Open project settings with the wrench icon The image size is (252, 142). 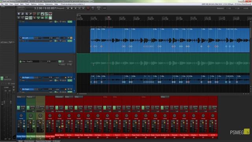click(x=31, y=14)
